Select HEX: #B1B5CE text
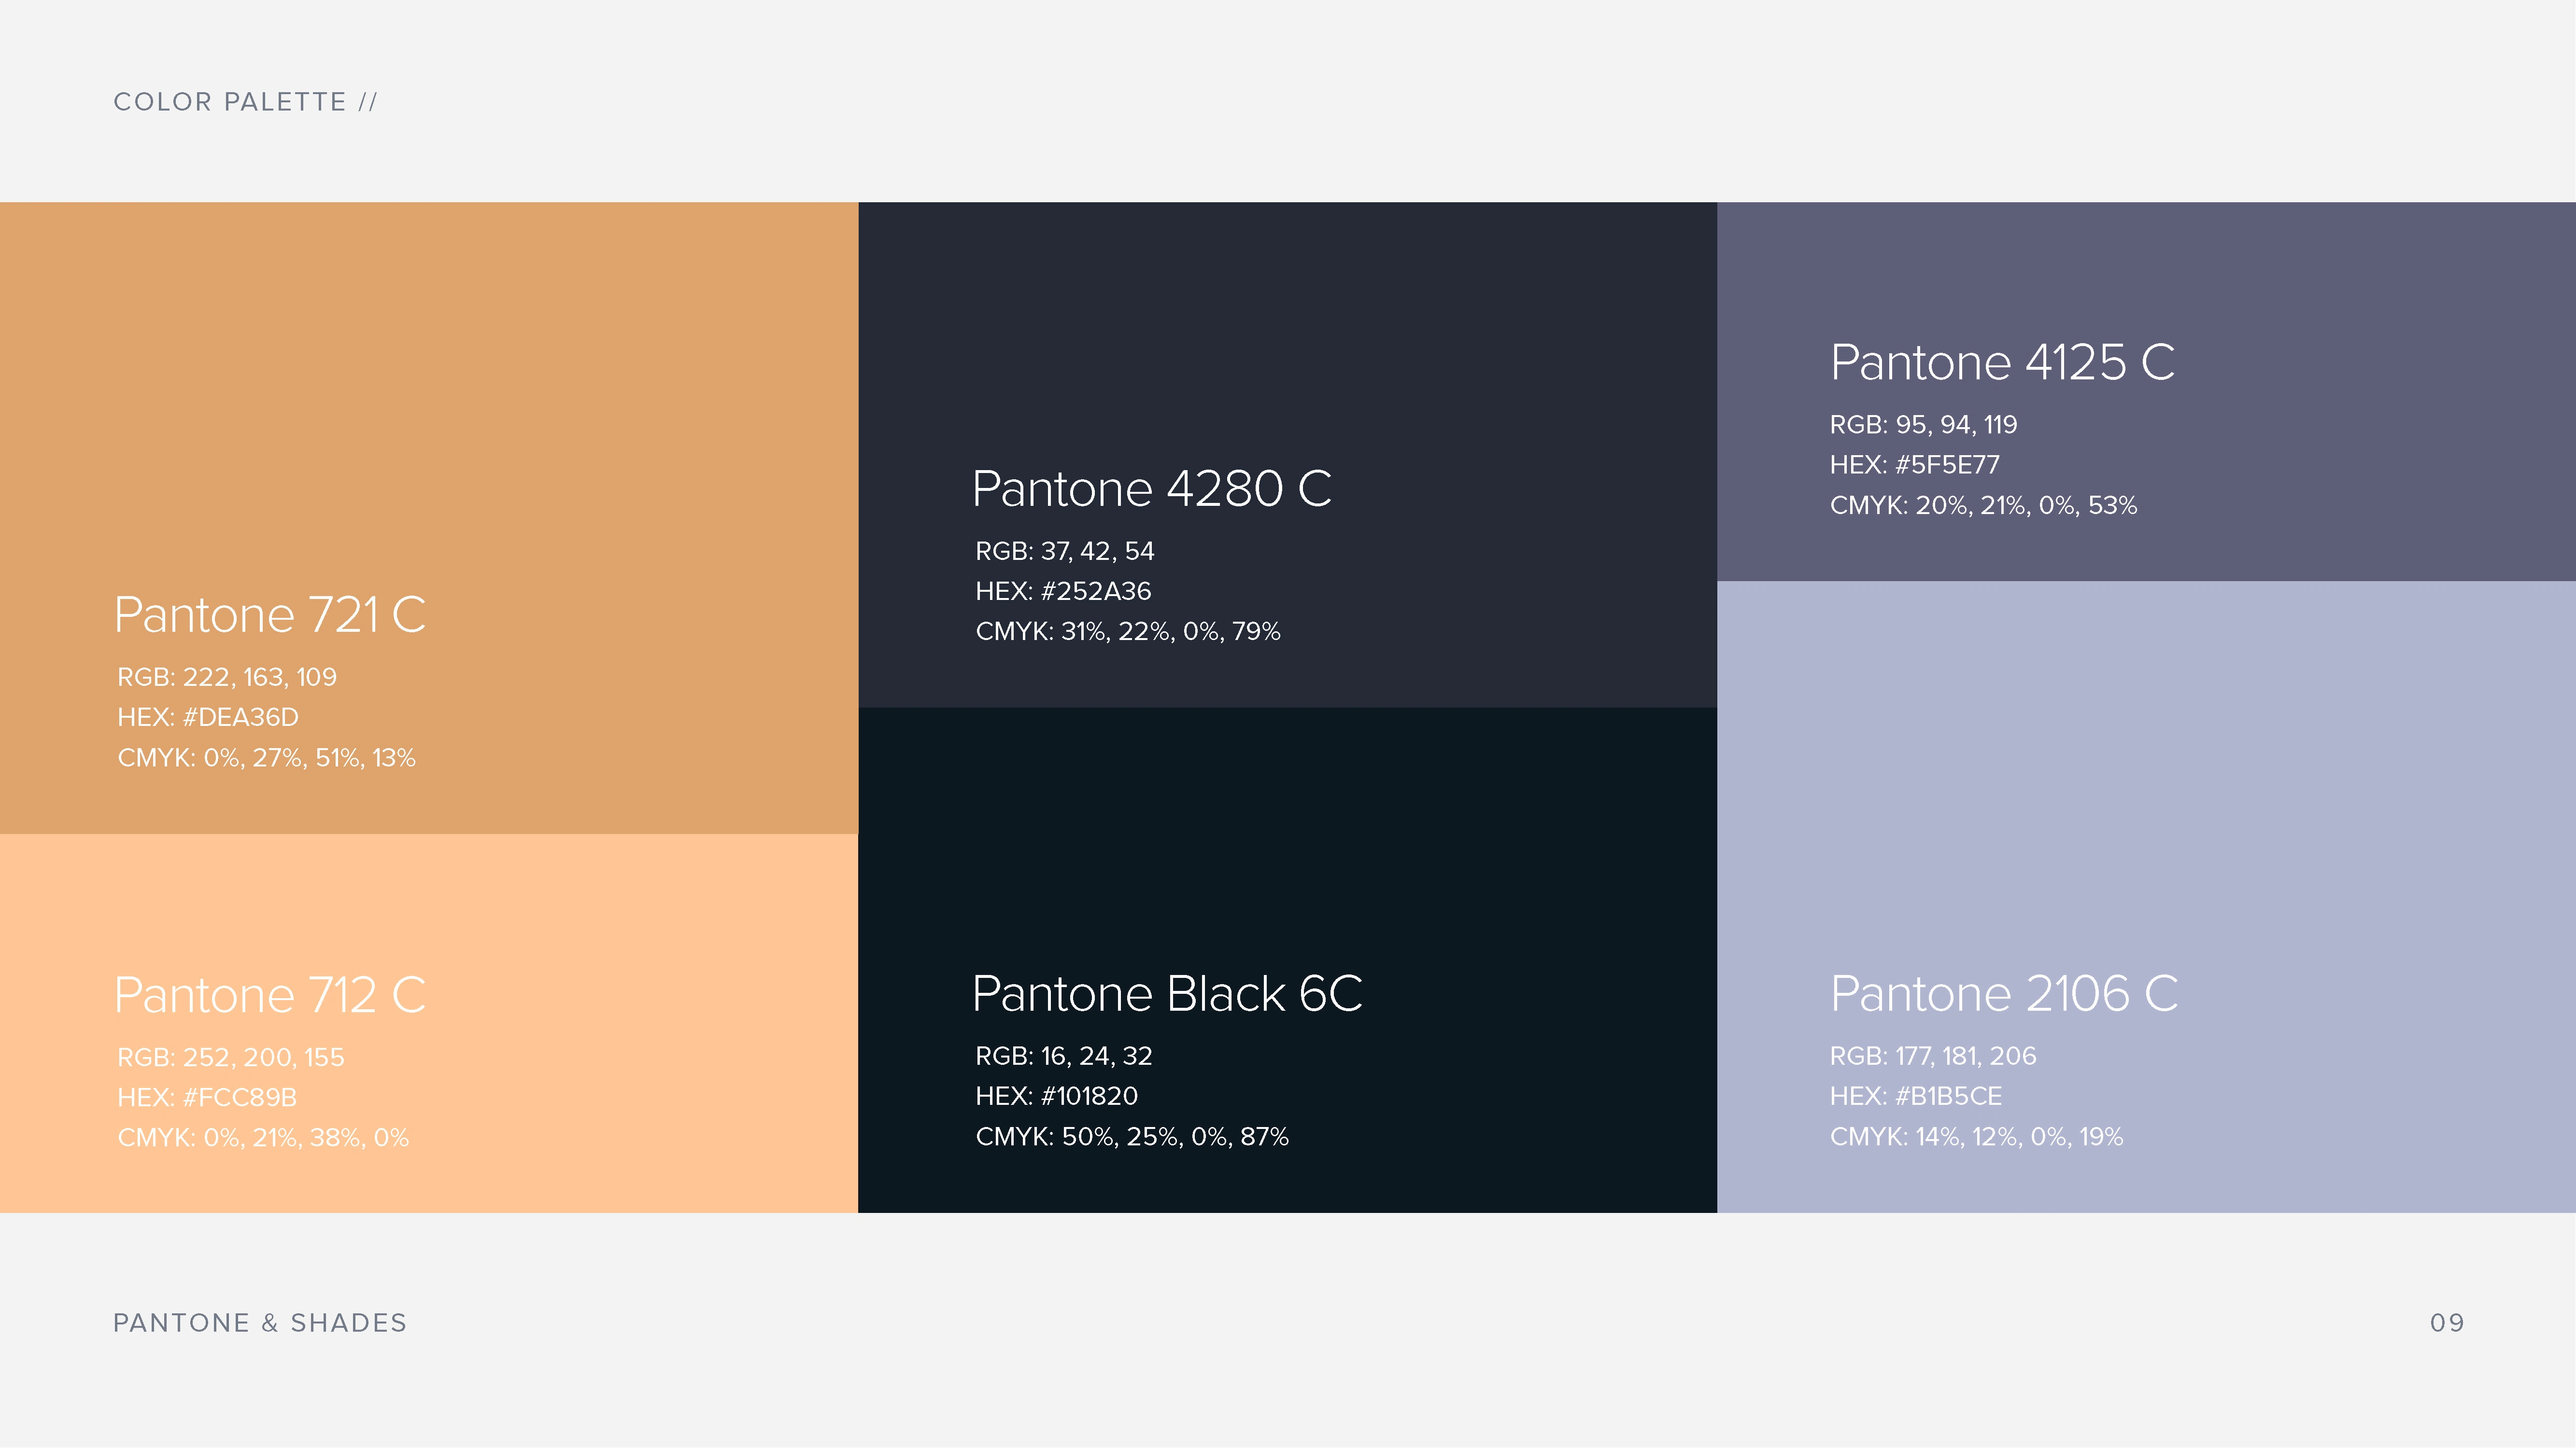Image resolution: width=2576 pixels, height=1448 pixels. coord(1916,1096)
